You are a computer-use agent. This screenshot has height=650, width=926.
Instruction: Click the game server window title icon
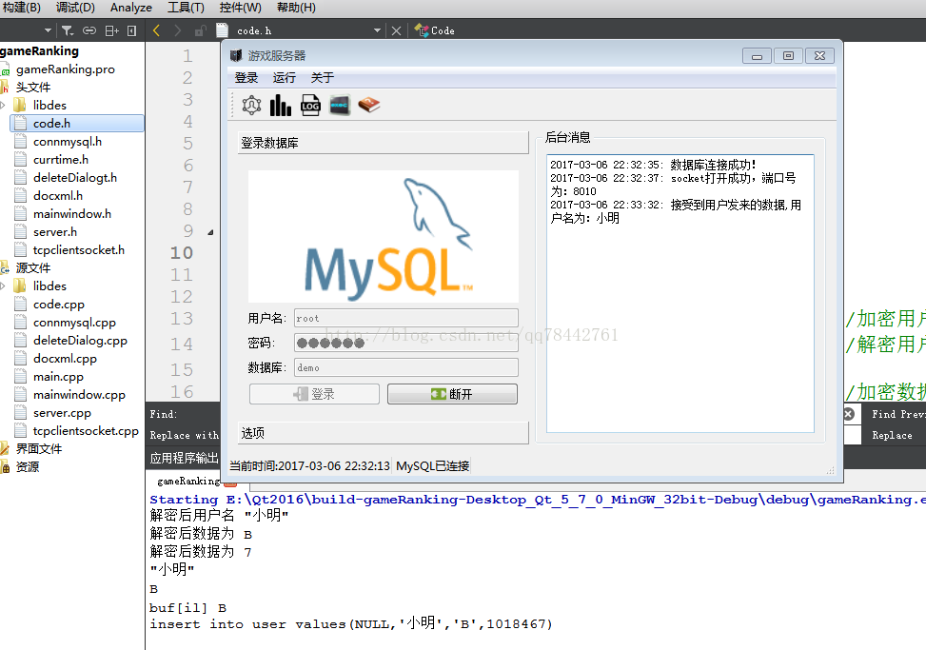[236, 55]
